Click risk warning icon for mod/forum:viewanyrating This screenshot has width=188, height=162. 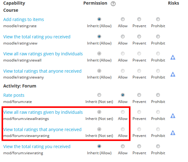tap(173, 133)
